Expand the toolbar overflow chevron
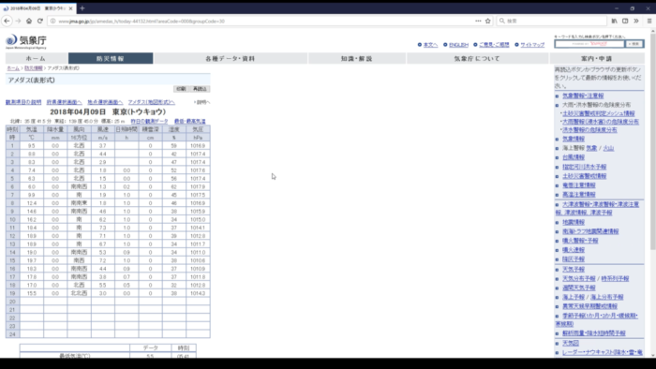The height and width of the screenshot is (369, 656). coord(636,21)
